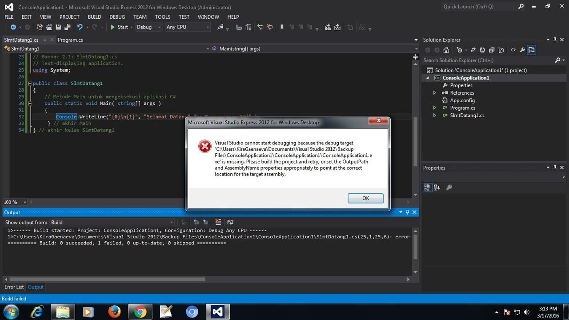Open the Any CPU platform dropdown
This screenshot has height=320, width=569.
coord(187,27)
